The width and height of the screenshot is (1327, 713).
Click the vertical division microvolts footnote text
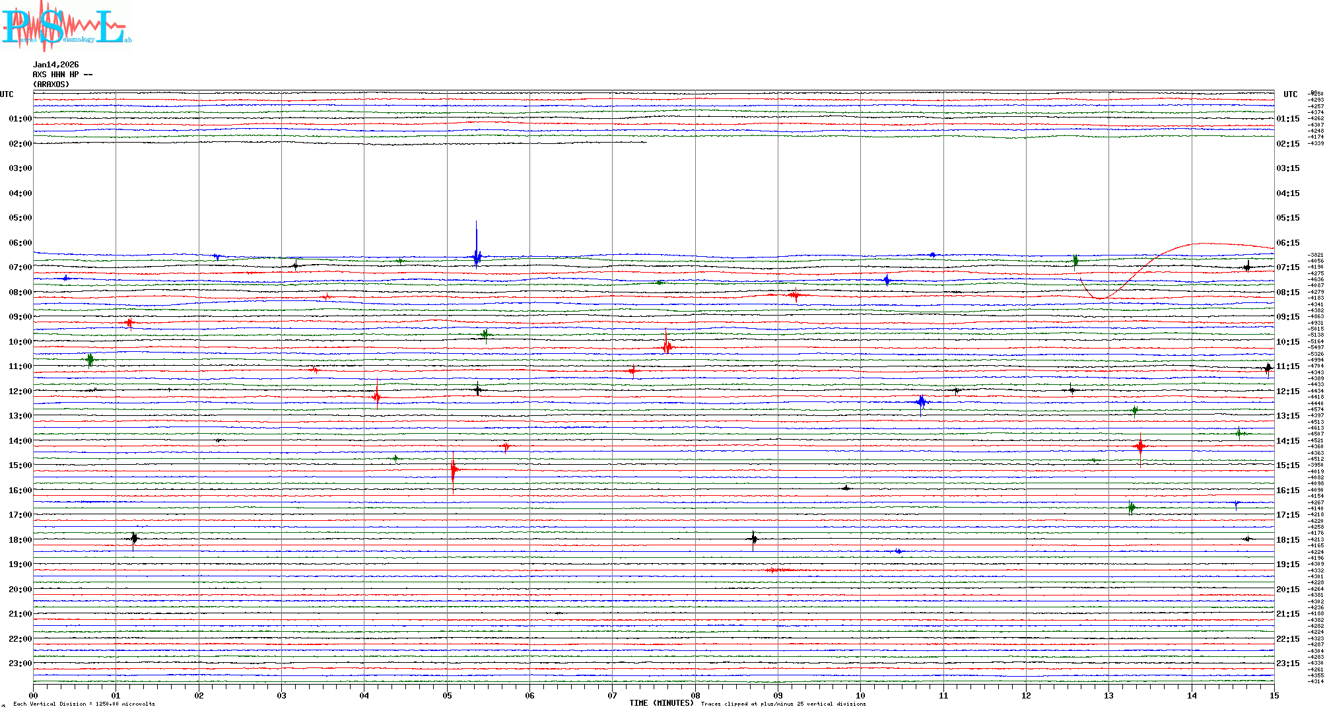click(x=84, y=704)
